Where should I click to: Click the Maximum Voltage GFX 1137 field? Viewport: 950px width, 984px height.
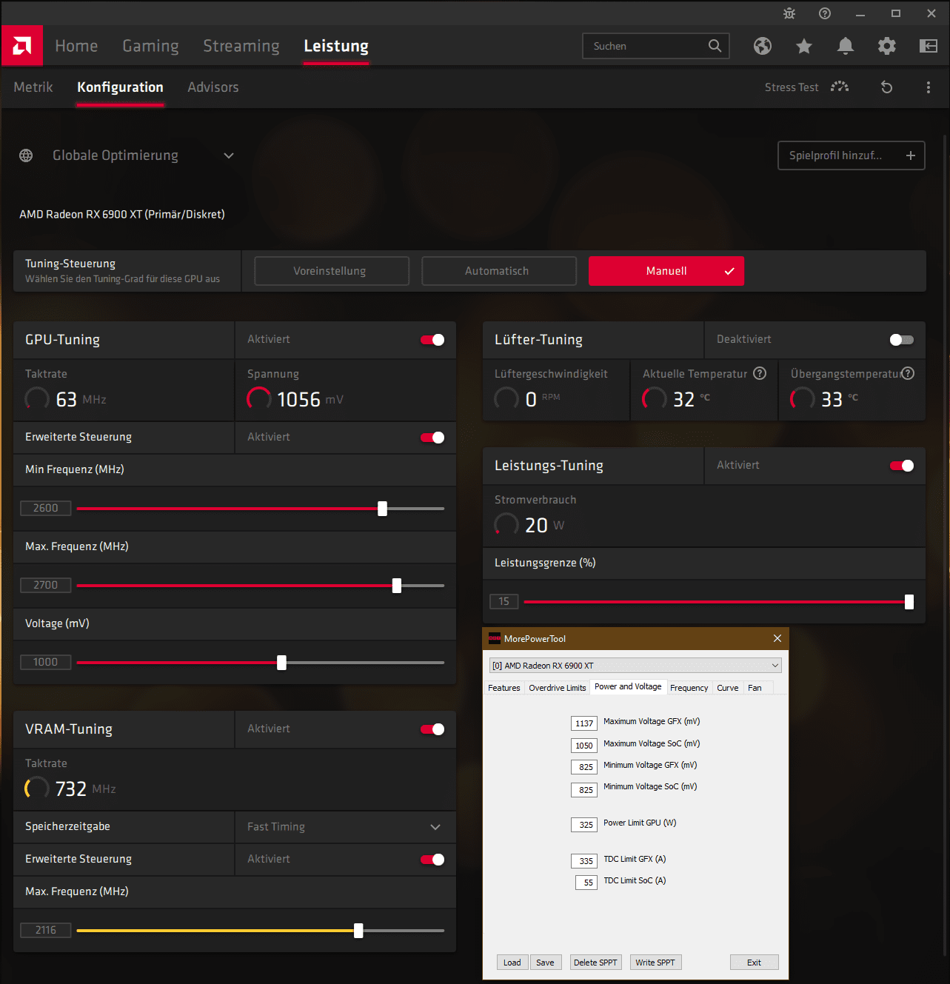584,723
